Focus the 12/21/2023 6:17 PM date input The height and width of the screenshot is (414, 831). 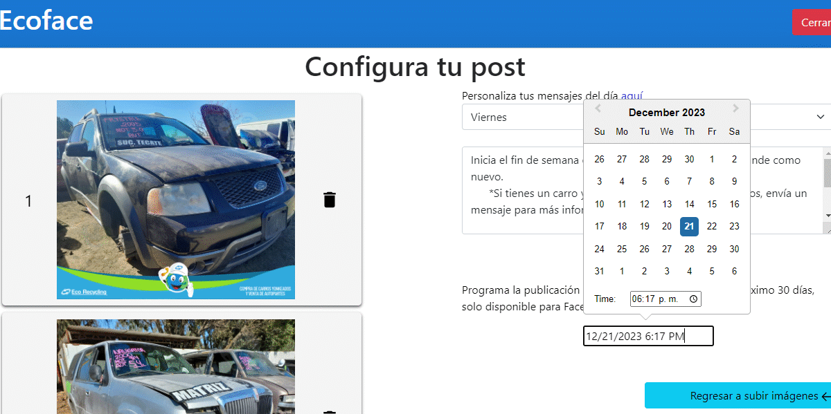tap(647, 337)
